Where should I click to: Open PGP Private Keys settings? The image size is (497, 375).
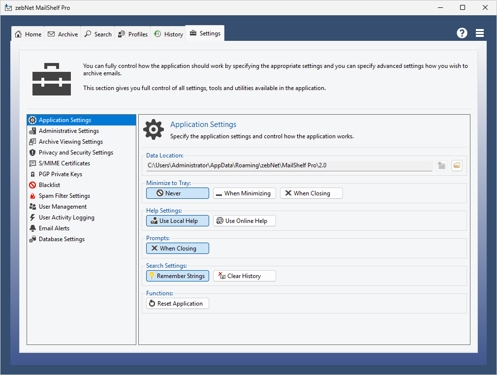60,174
